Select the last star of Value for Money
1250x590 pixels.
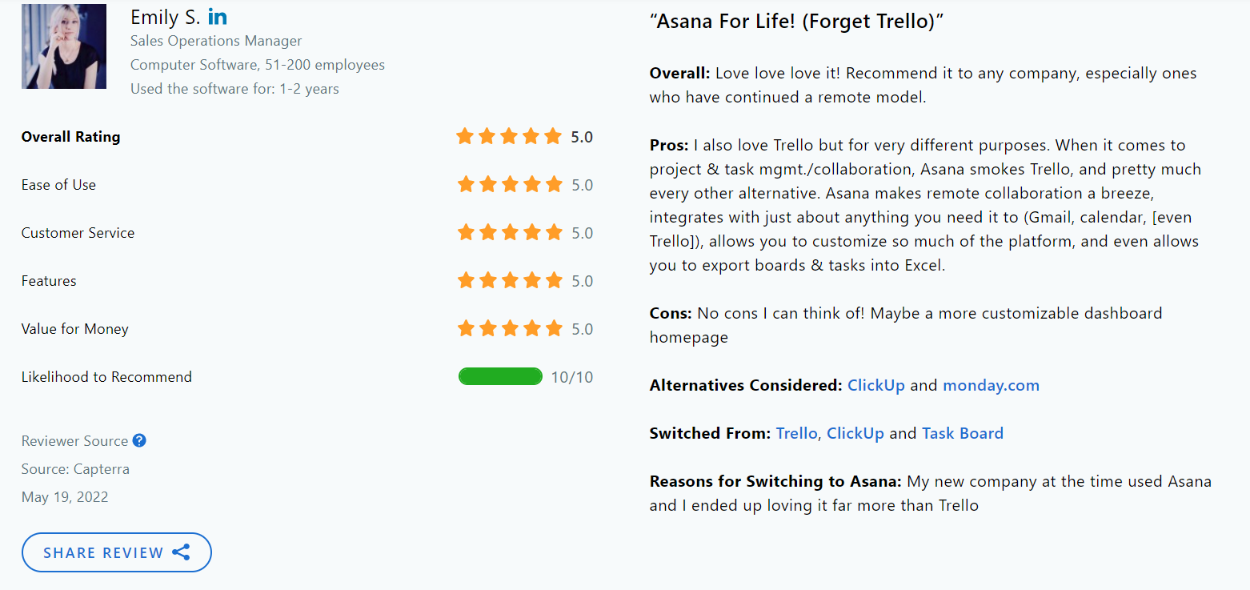coord(552,328)
